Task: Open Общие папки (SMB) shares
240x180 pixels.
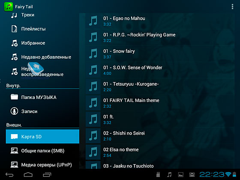Action: point(42,151)
